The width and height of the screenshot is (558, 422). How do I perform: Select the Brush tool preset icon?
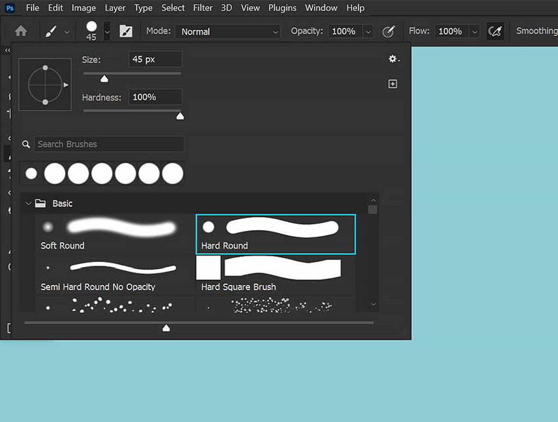(x=51, y=31)
